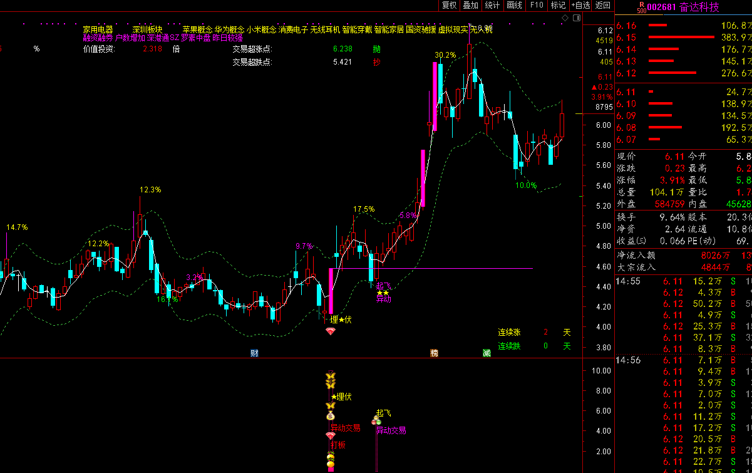Click the 户数增加 tag
This screenshot has height=473, width=752.
pos(130,38)
